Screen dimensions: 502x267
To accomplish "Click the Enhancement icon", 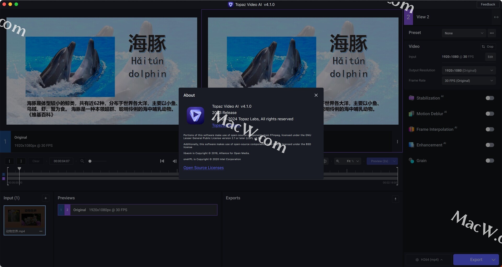I will 411,145.
